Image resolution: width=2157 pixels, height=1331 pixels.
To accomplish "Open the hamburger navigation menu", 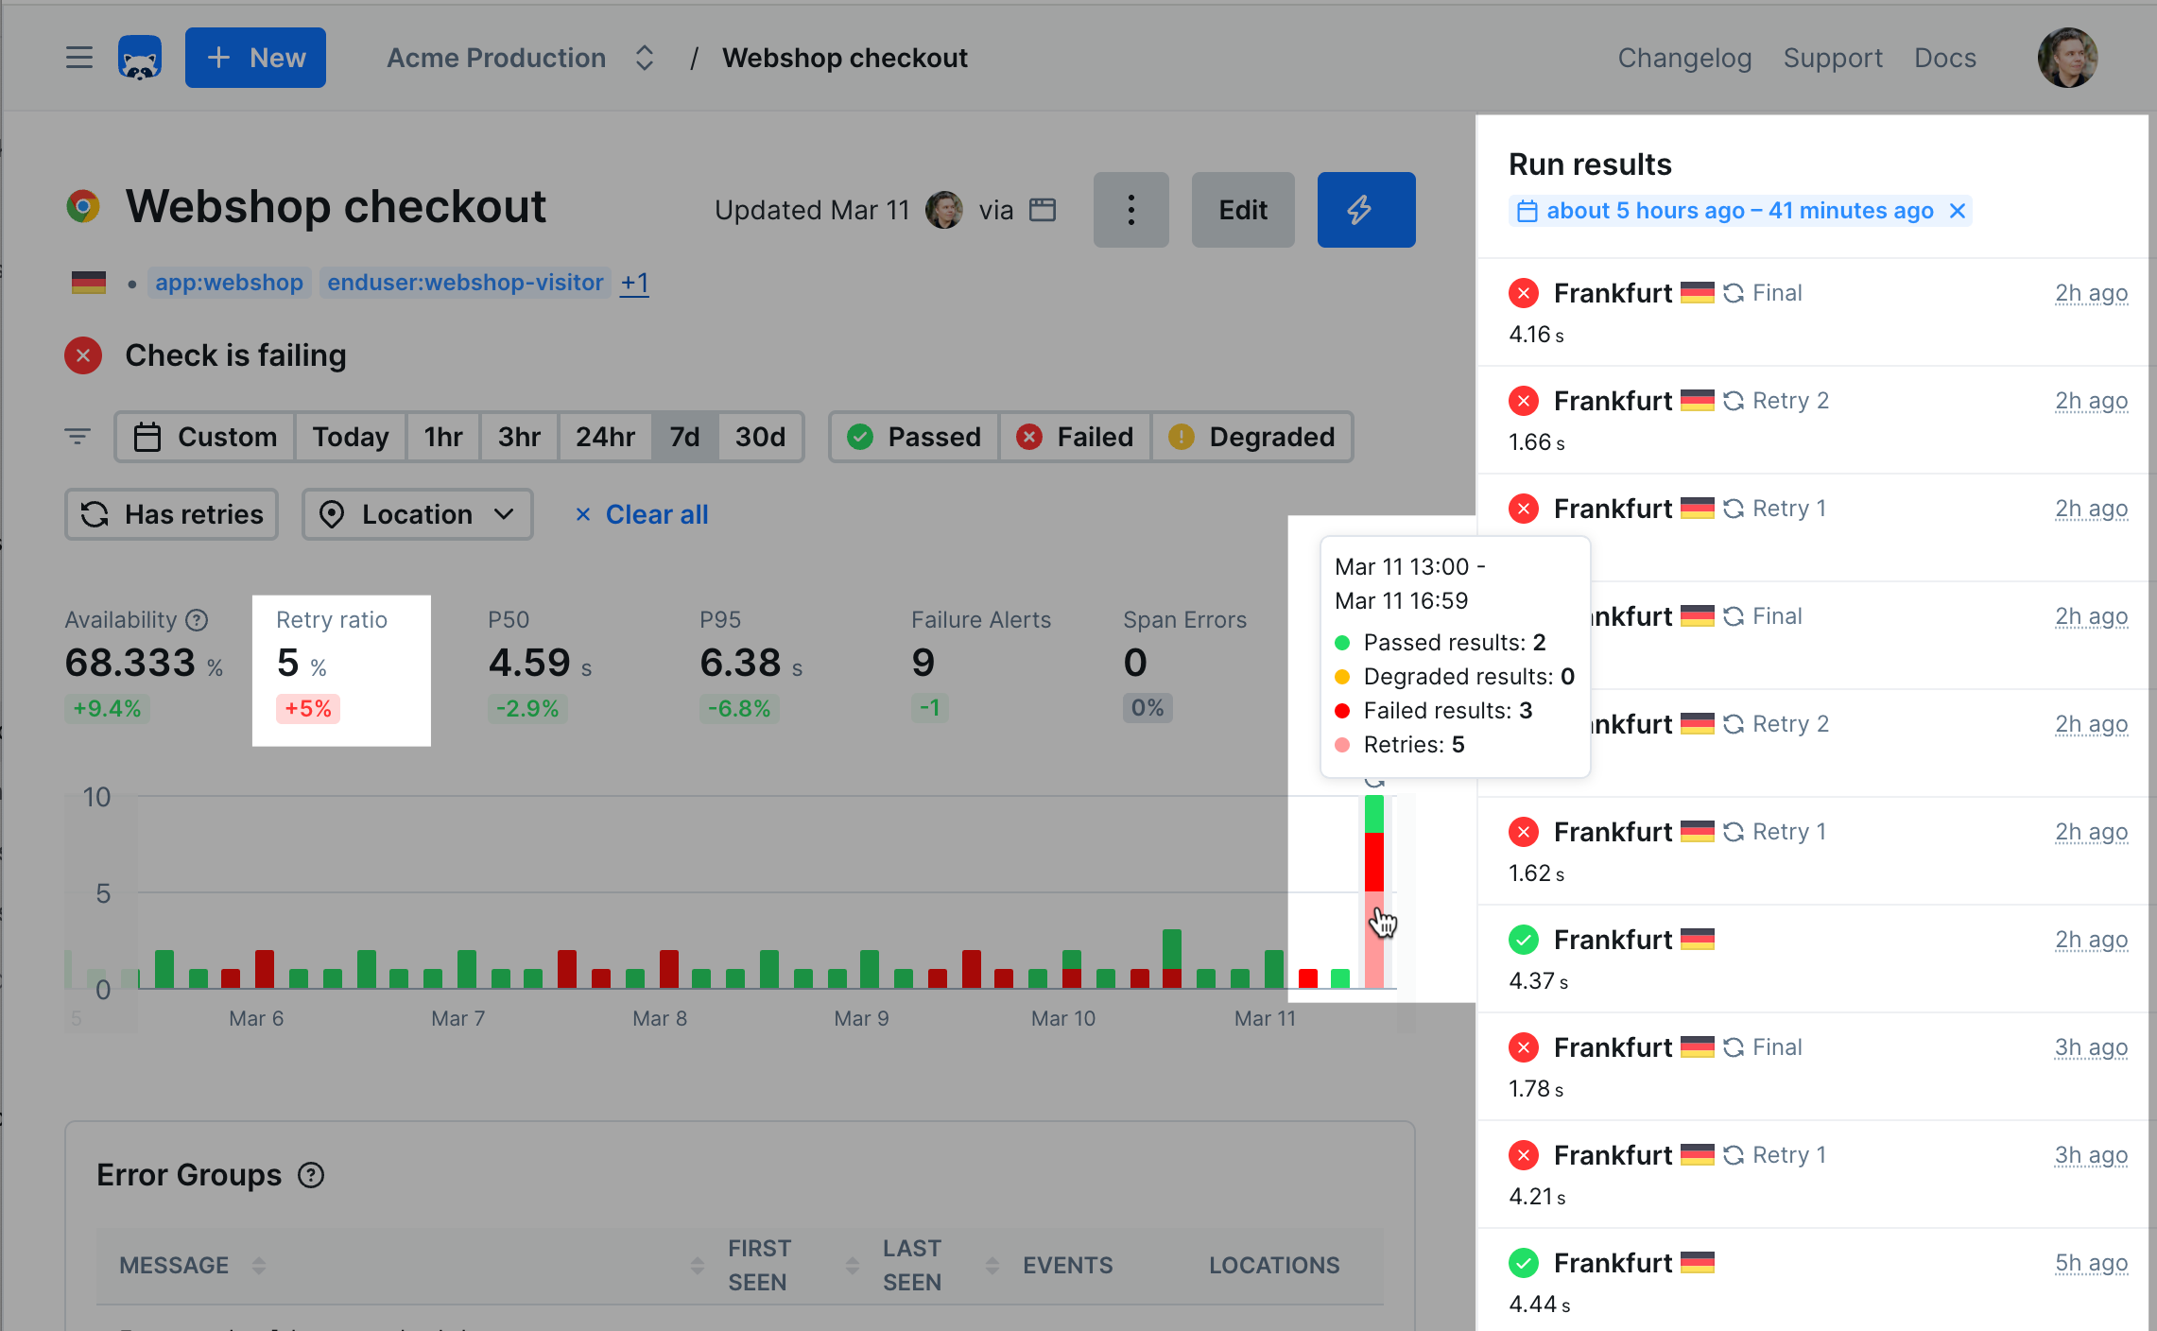I will pyautogui.click(x=79, y=58).
